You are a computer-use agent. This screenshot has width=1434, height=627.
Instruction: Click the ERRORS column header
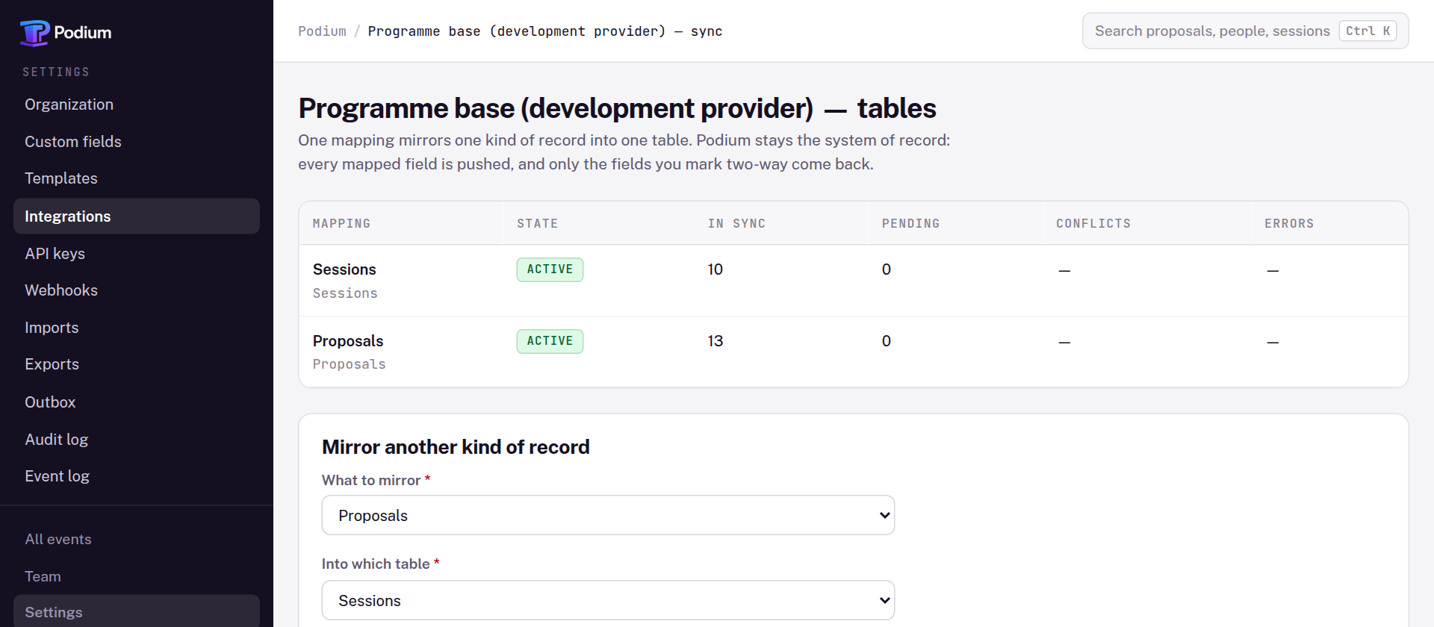click(x=1289, y=223)
